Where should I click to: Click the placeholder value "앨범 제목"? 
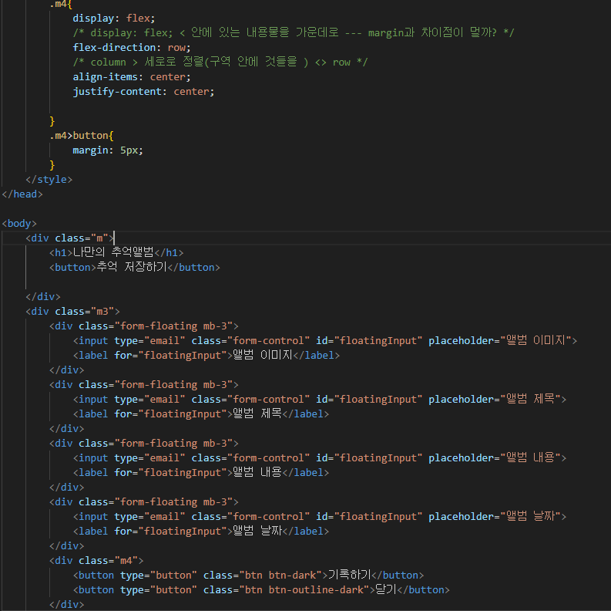pyautogui.click(x=530, y=399)
